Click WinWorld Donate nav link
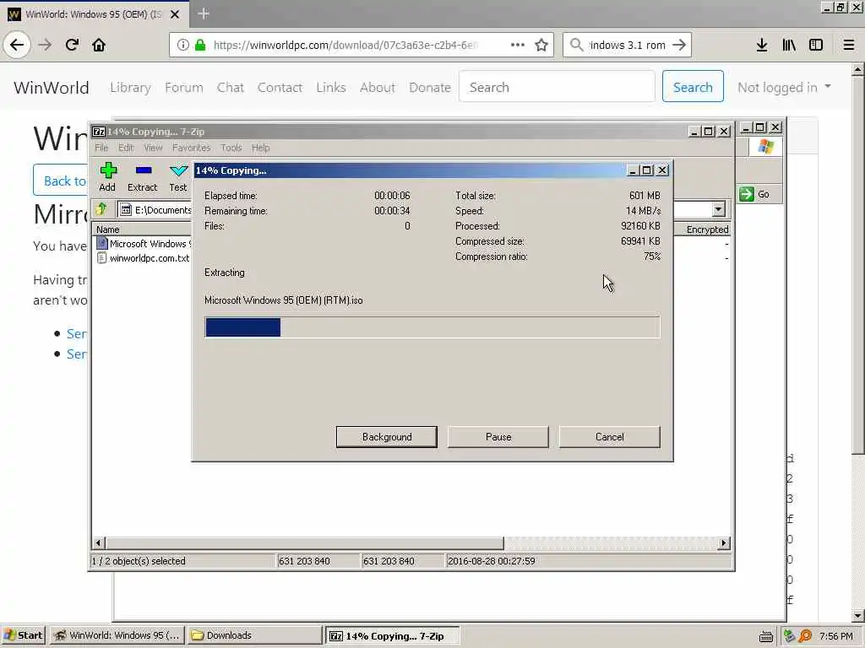The image size is (865, 648). pos(430,88)
